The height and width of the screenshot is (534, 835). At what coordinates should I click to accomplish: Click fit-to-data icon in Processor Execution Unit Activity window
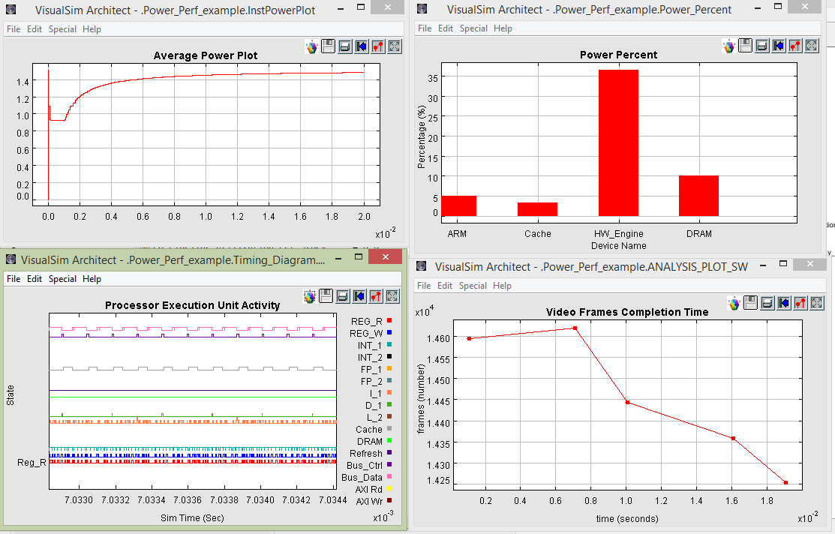[x=392, y=296]
